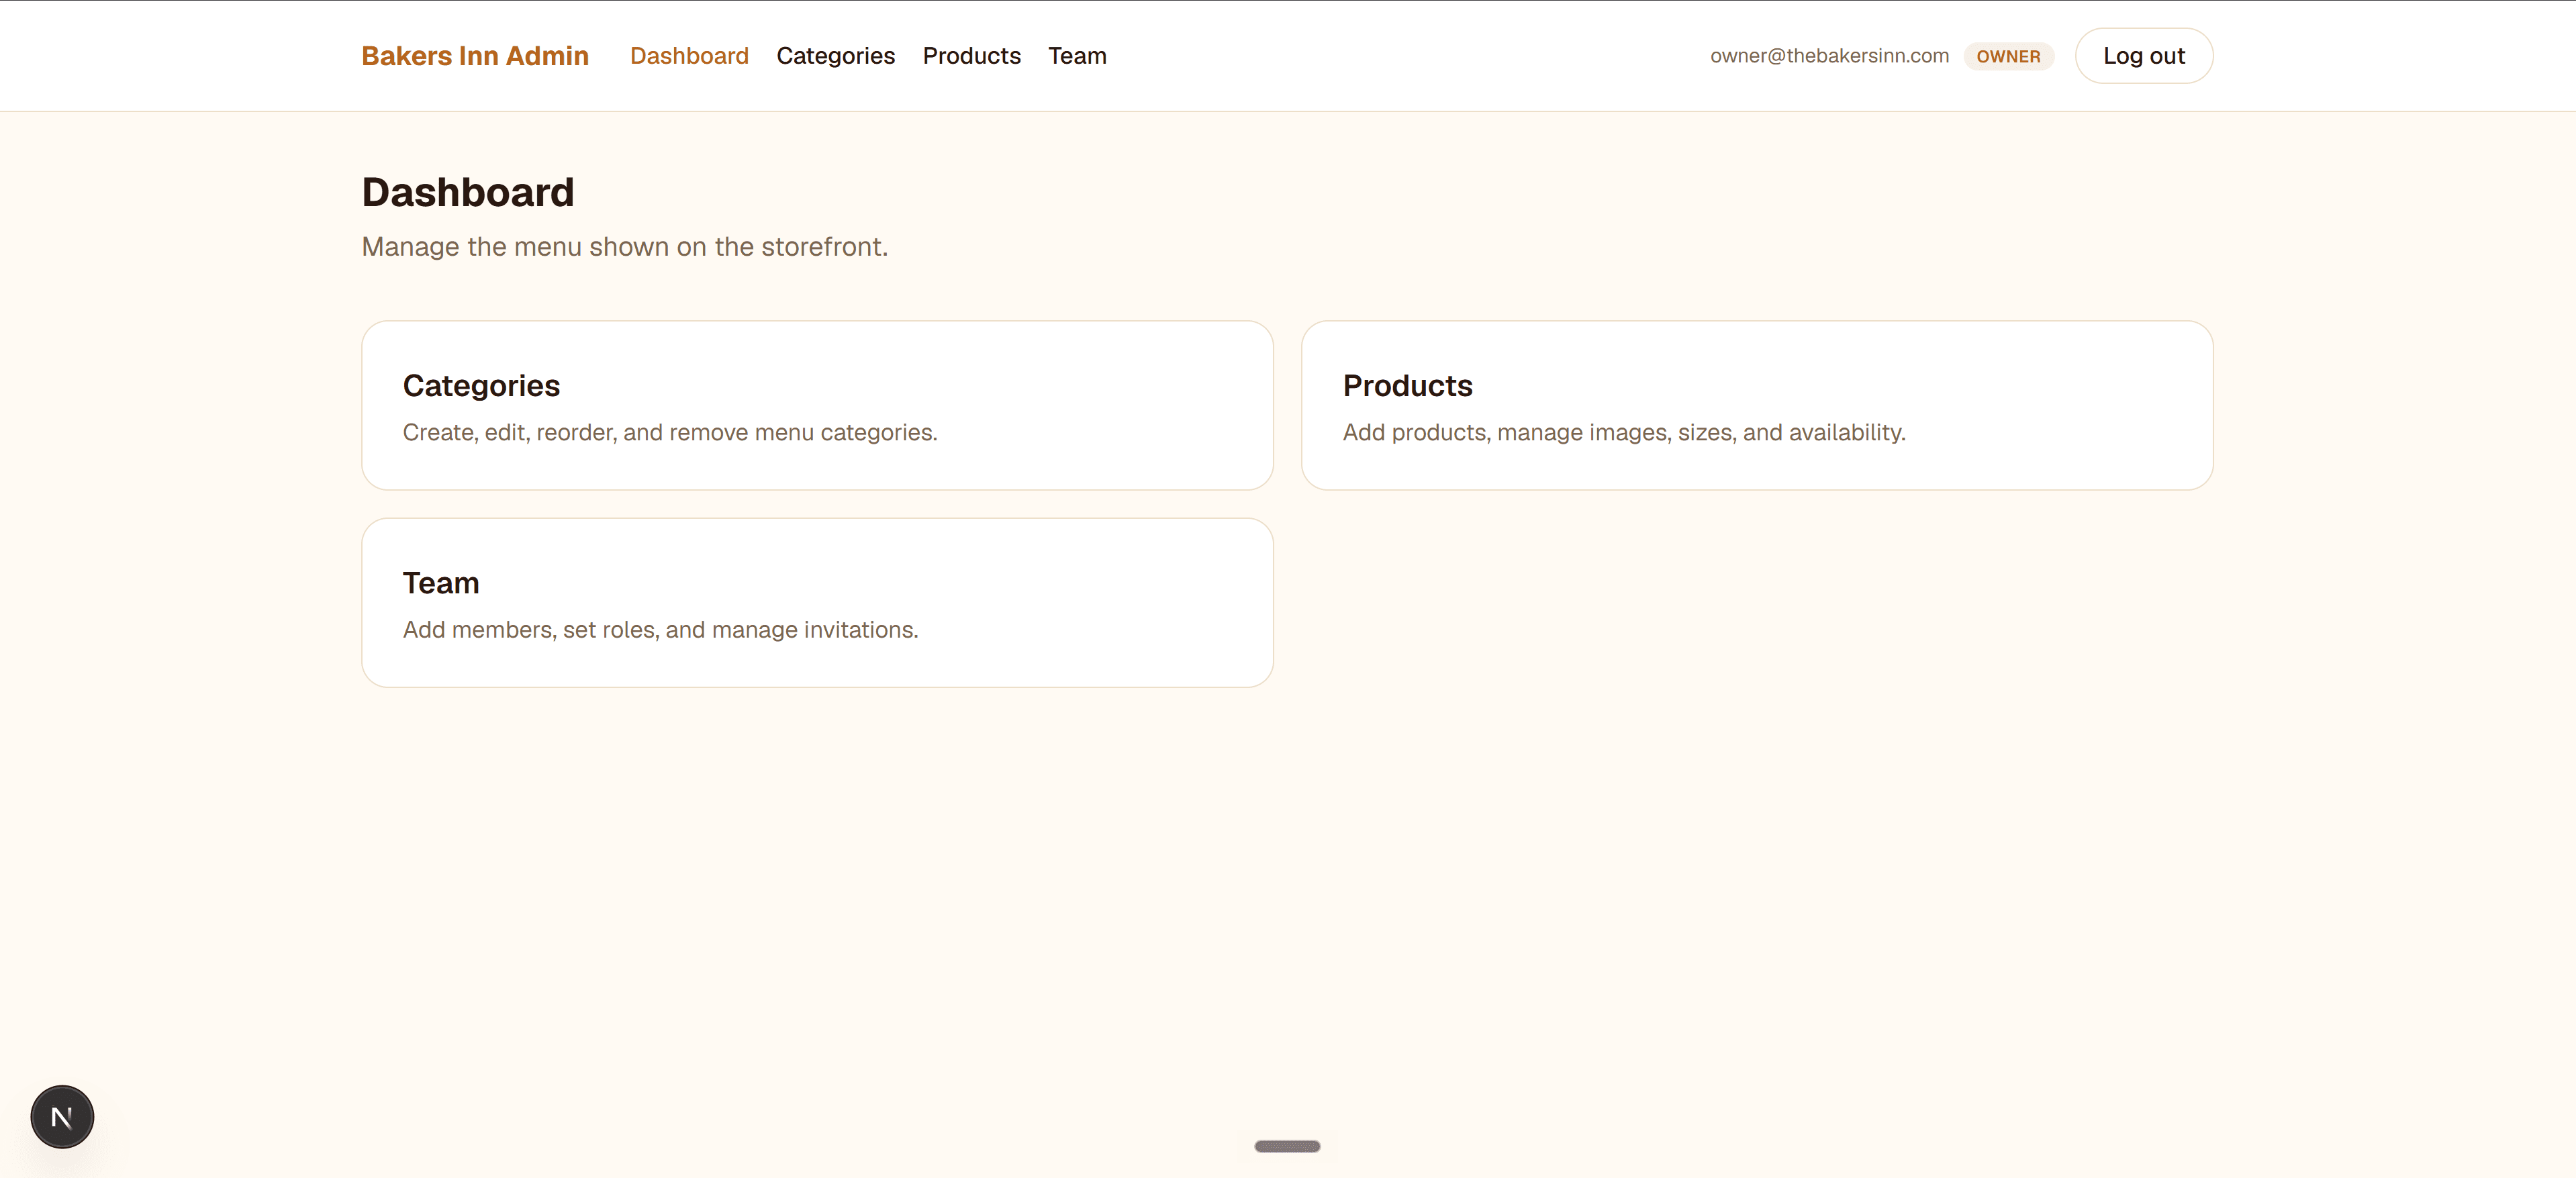
Task: Open the Categories dashboard card
Action: tap(817, 405)
